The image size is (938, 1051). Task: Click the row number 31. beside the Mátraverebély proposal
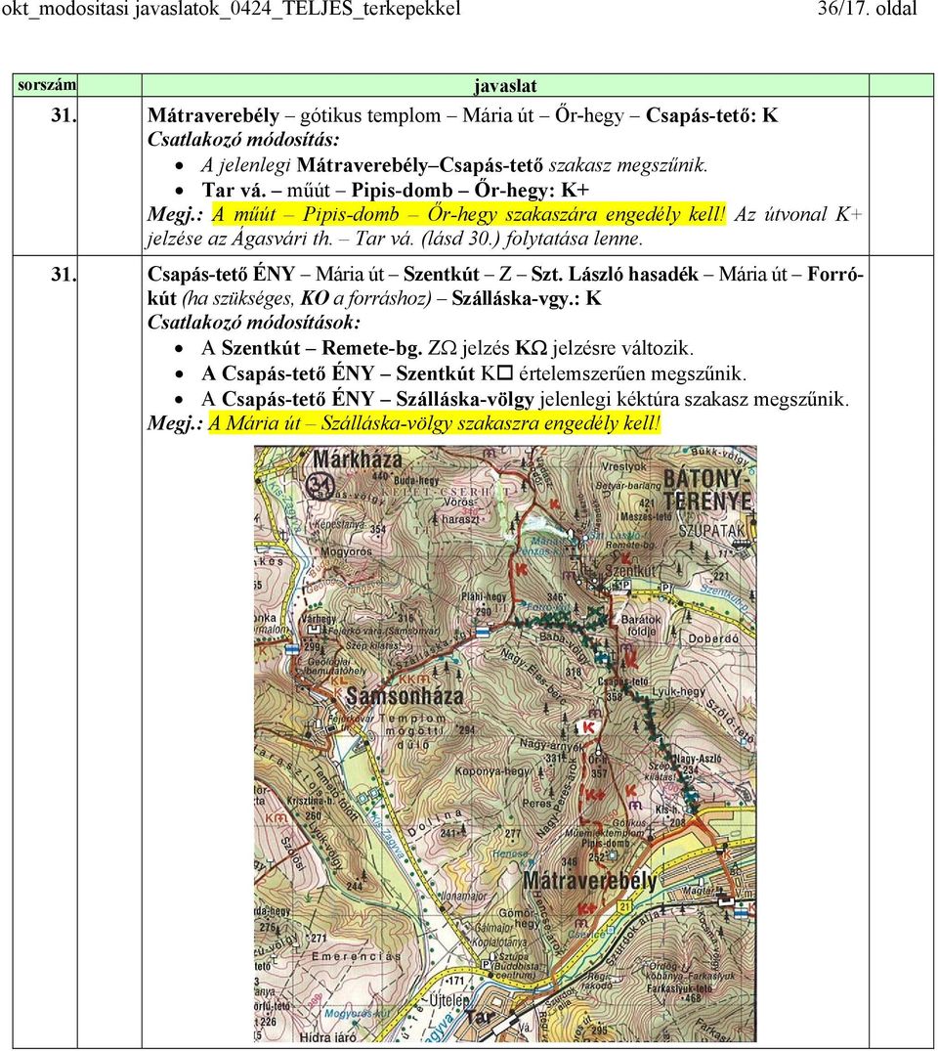coord(64,115)
